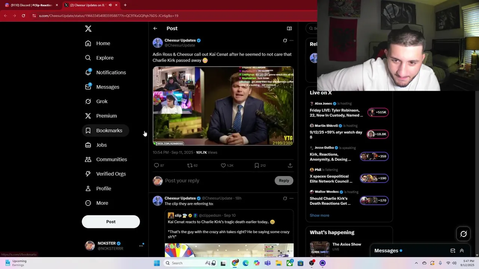Screen dimensions: 479x269
Task: Bookmark the post with 212 bookmarks
Action: coord(257,166)
